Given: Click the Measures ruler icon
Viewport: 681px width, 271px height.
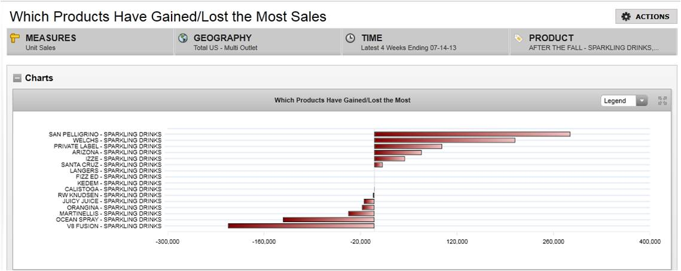Looking at the screenshot, I should click(x=16, y=38).
